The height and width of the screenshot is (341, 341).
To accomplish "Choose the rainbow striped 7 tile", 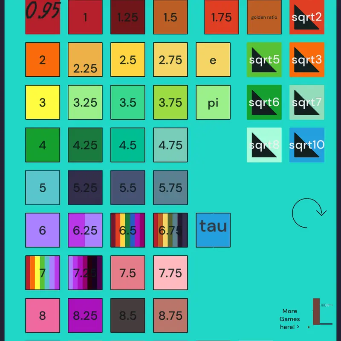I will (x=43, y=273).
